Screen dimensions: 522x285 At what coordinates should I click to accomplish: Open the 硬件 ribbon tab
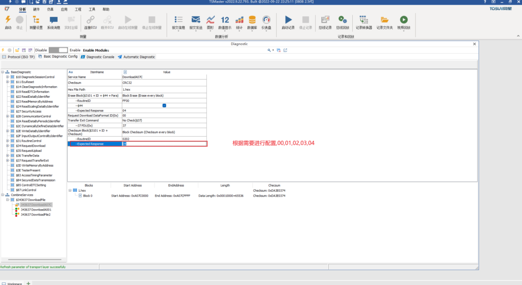tap(36, 9)
